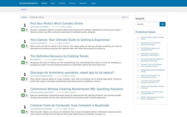Click vote count beside sidebar Thatcham S5 Tracker
Image resolution: width=187 pixels, height=117 pixels.
pos(138,76)
